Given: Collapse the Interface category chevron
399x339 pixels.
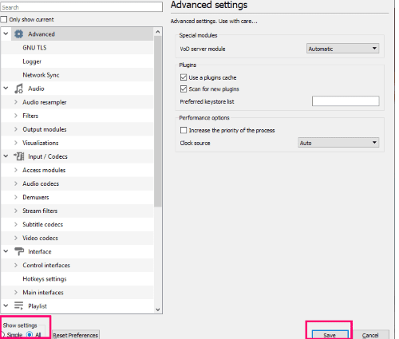Looking at the screenshot, I should coord(6,251).
